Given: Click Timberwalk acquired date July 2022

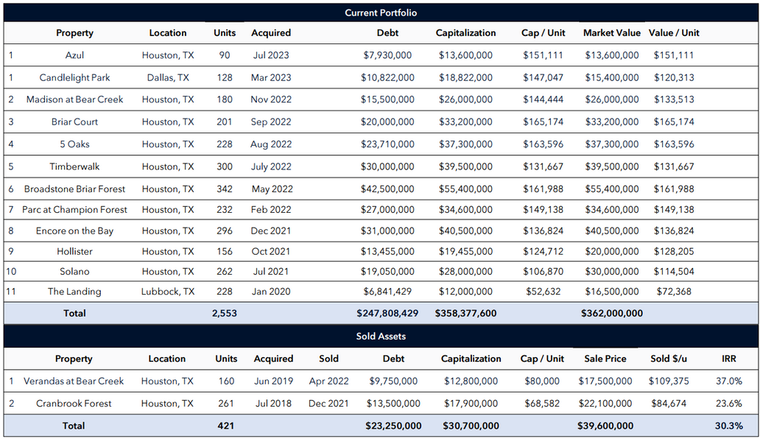Looking at the screenshot, I should 271,166.
